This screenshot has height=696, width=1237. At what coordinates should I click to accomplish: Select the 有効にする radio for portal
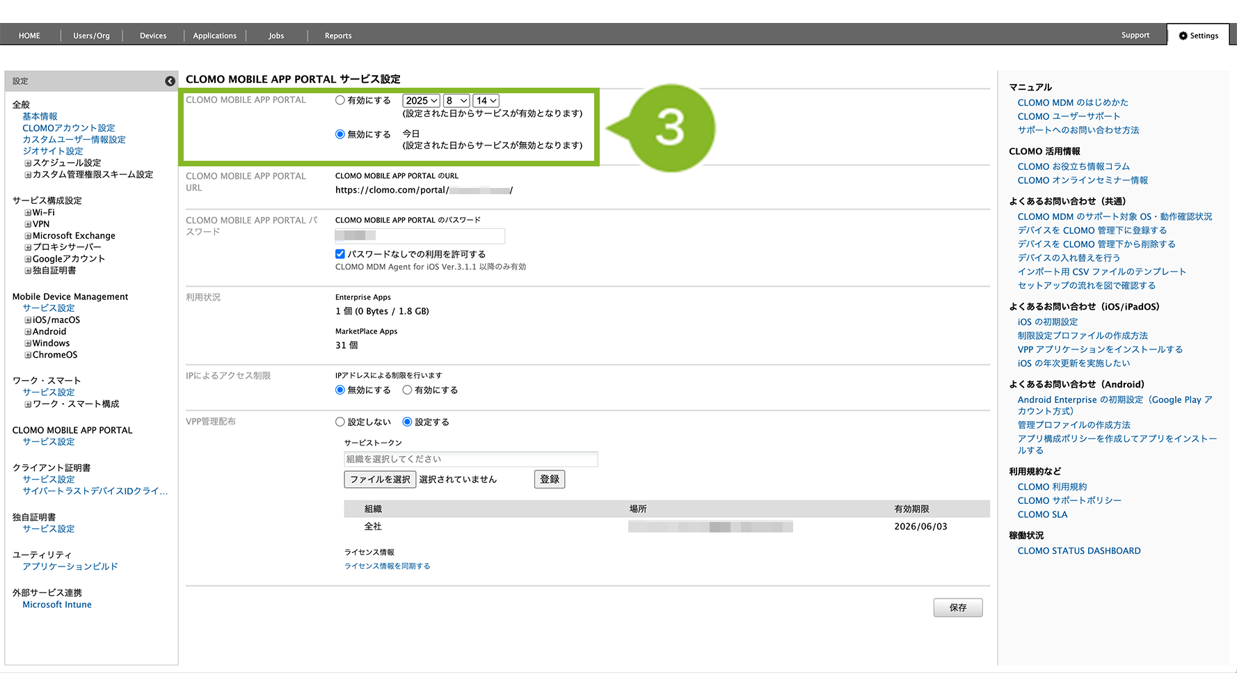tap(340, 100)
